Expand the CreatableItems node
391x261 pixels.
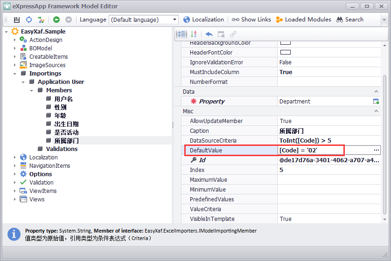pyautogui.click(x=15, y=57)
